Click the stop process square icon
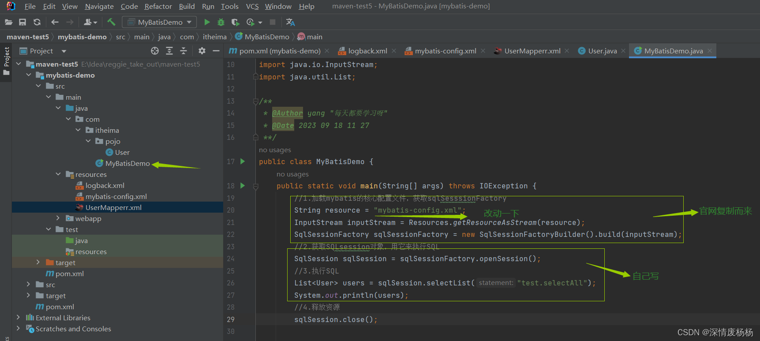This screenshot has height=341, width=760. coord(273,22)
